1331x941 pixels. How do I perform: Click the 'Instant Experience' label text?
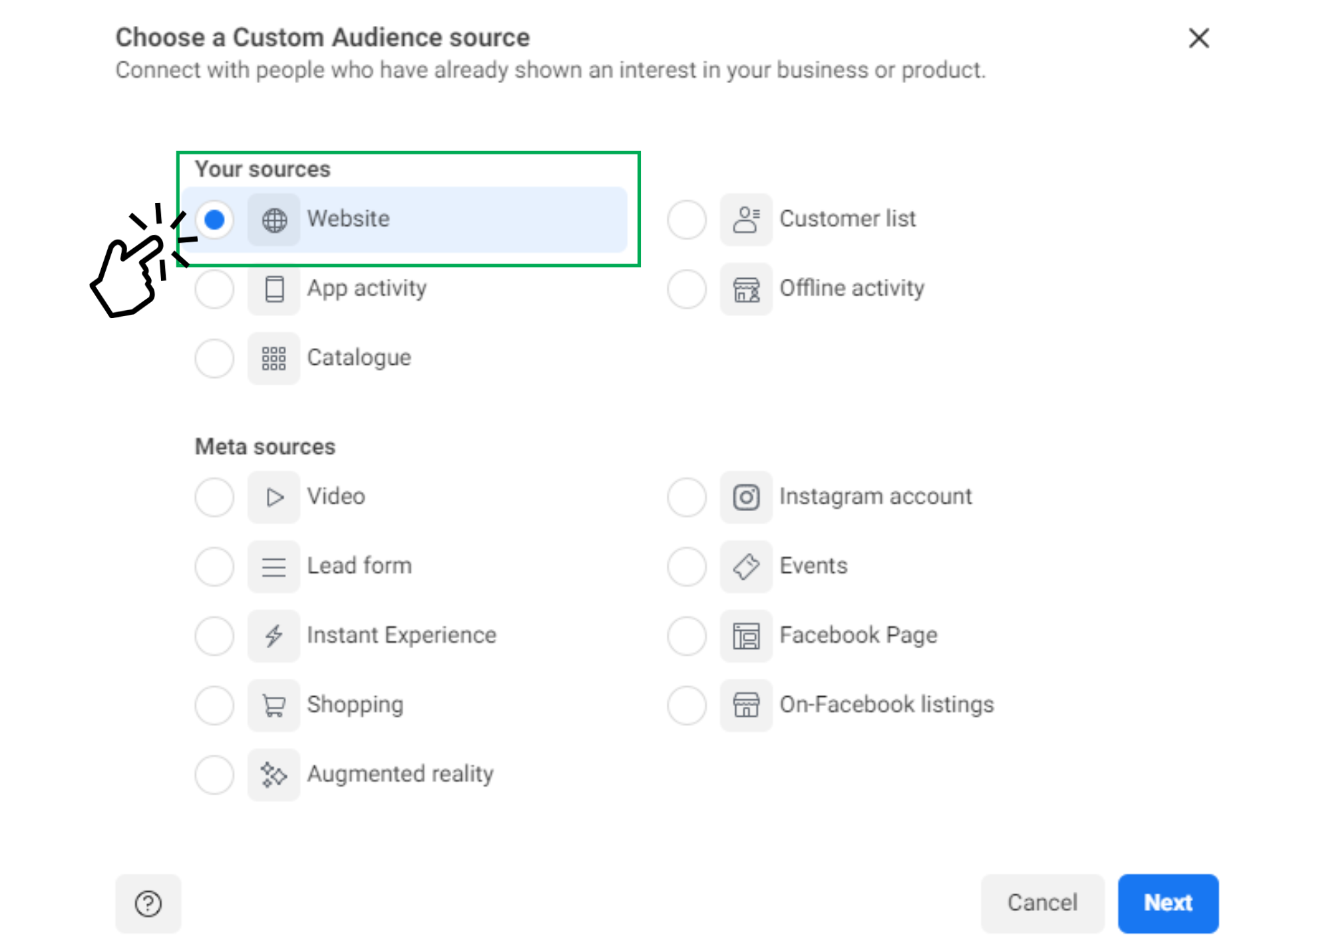(401, 635)
